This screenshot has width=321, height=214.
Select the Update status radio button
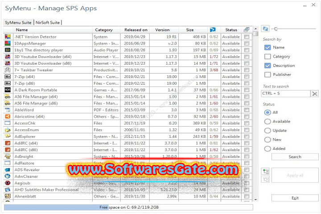click(267, 131)
